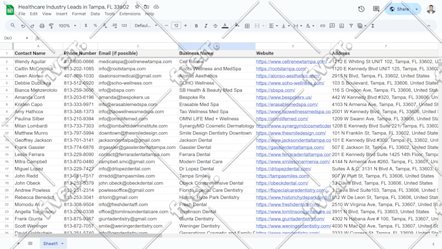Open the version history clock icon
Screen dimensions: 442x249
pyautogui.click(x=361, y=9)
